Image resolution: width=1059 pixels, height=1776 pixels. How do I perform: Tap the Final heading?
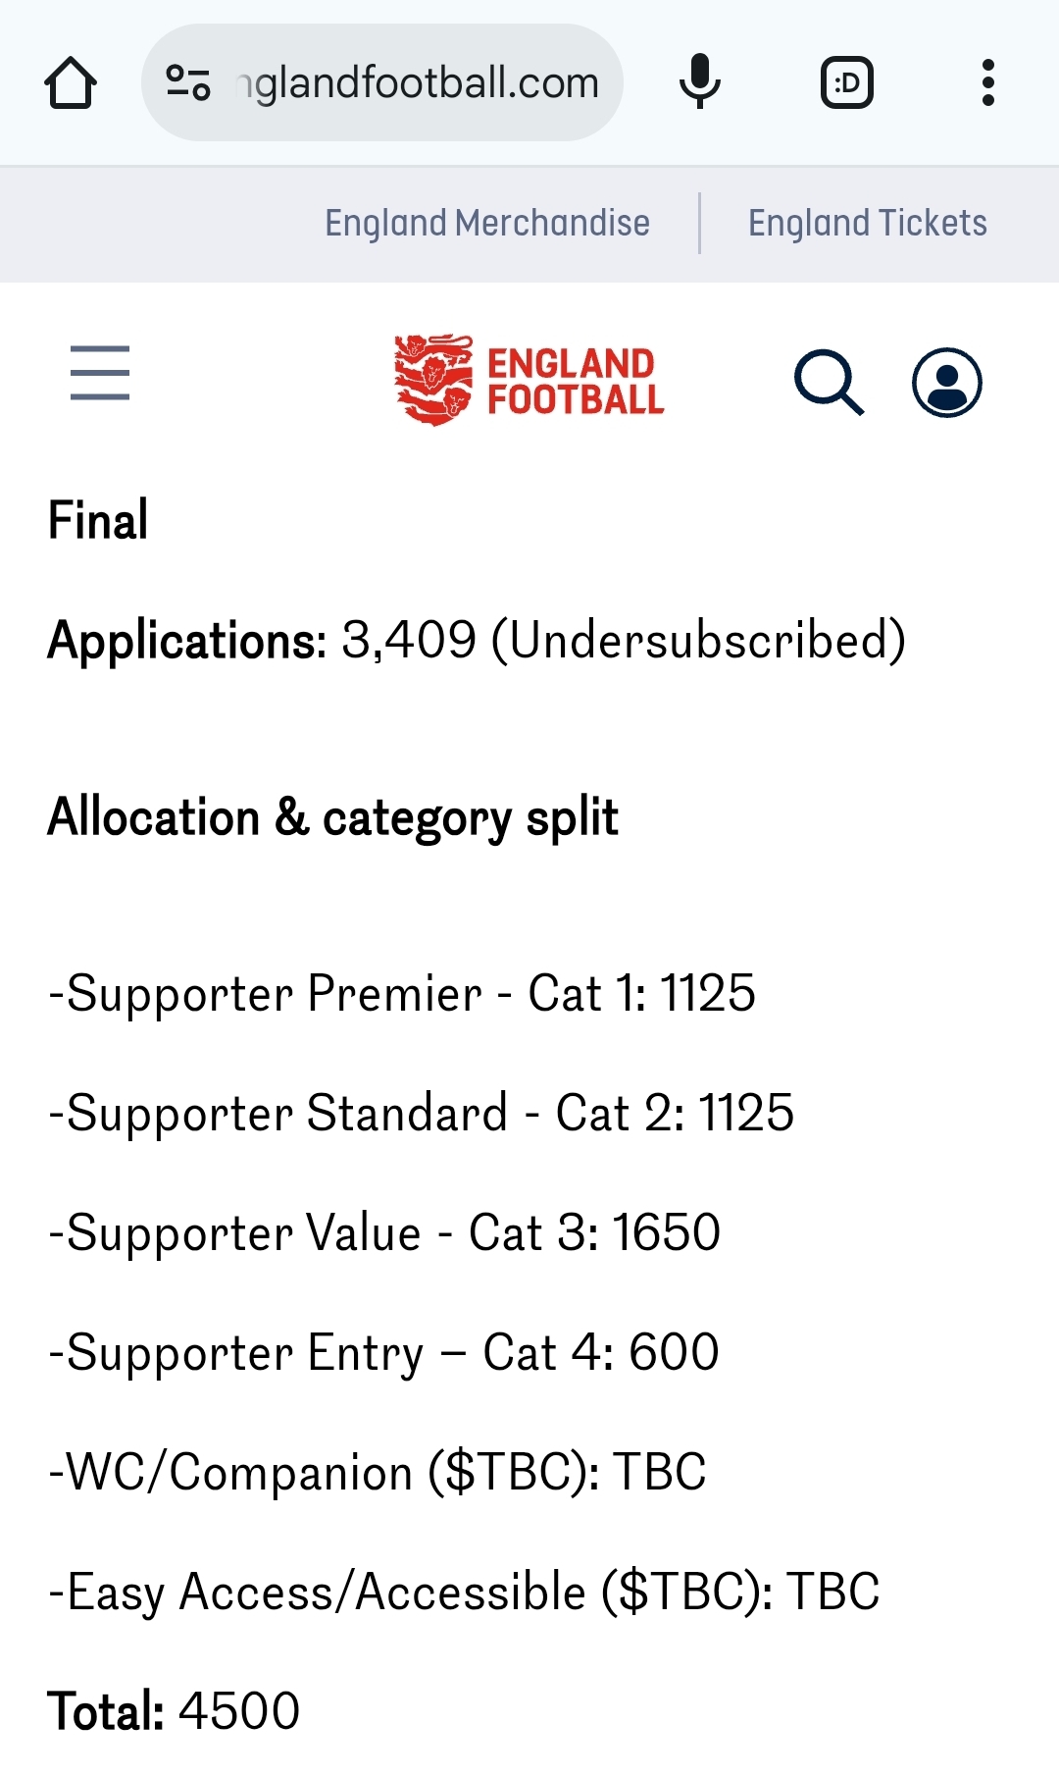click(x=98, y=520)
